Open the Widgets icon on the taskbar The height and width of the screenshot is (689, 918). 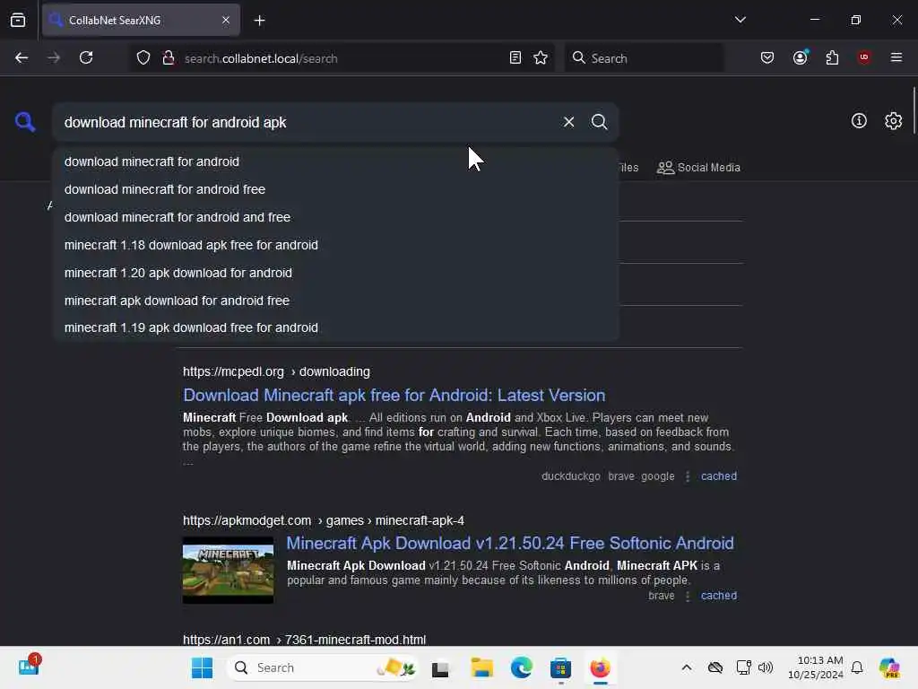[x=28, y=667]
